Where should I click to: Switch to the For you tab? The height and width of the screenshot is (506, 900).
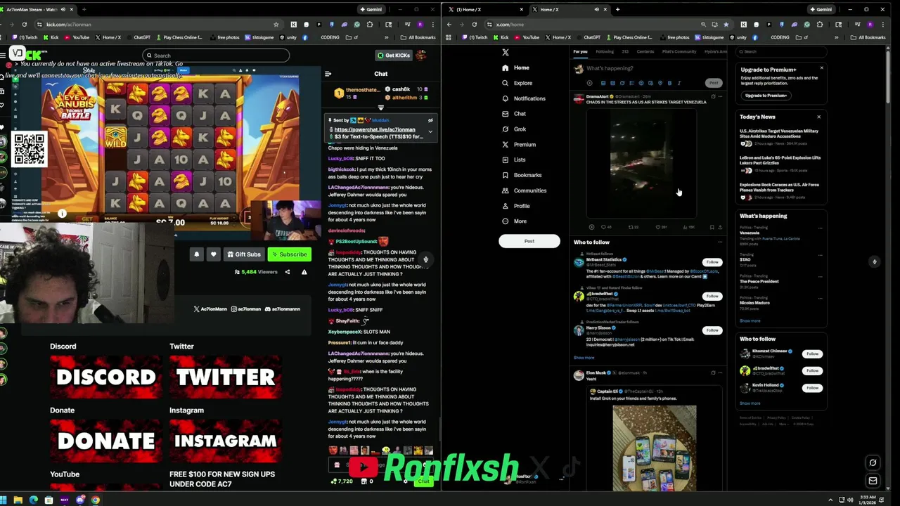(x=580, y=51)
